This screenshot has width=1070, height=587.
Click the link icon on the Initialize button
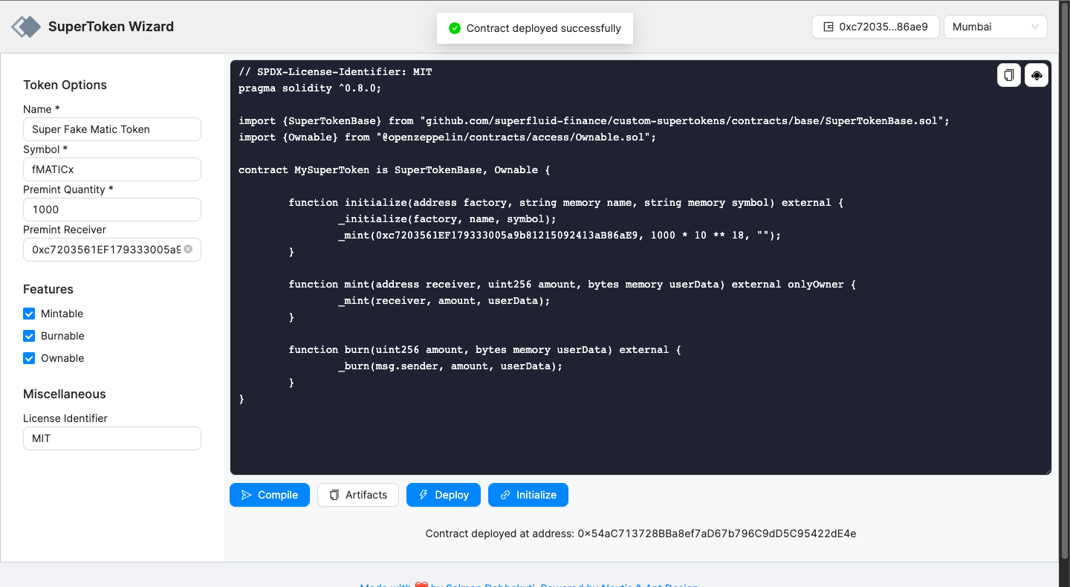(x=507, y=495)
